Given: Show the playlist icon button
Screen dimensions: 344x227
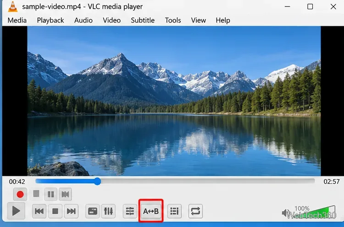Looking at the screenshot, I should click(x=174, y=211).
